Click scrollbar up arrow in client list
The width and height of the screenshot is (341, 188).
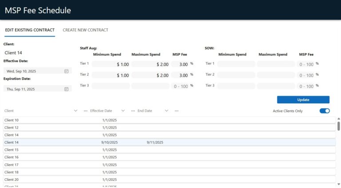(338, 119)
